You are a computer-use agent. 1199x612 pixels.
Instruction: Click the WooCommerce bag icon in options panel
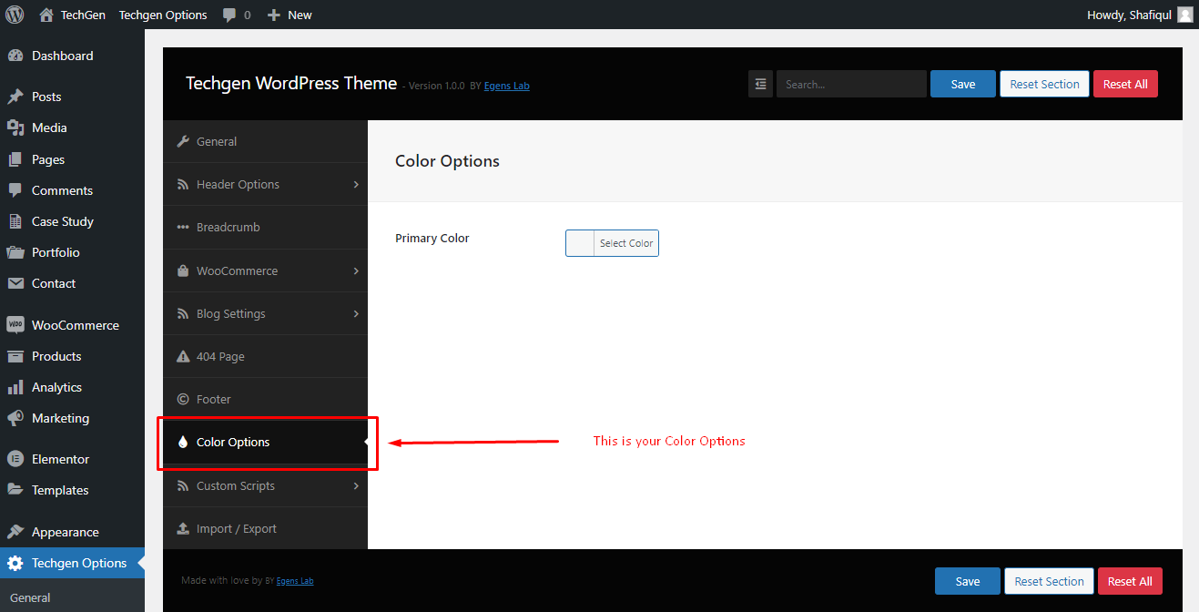point(183,270)
